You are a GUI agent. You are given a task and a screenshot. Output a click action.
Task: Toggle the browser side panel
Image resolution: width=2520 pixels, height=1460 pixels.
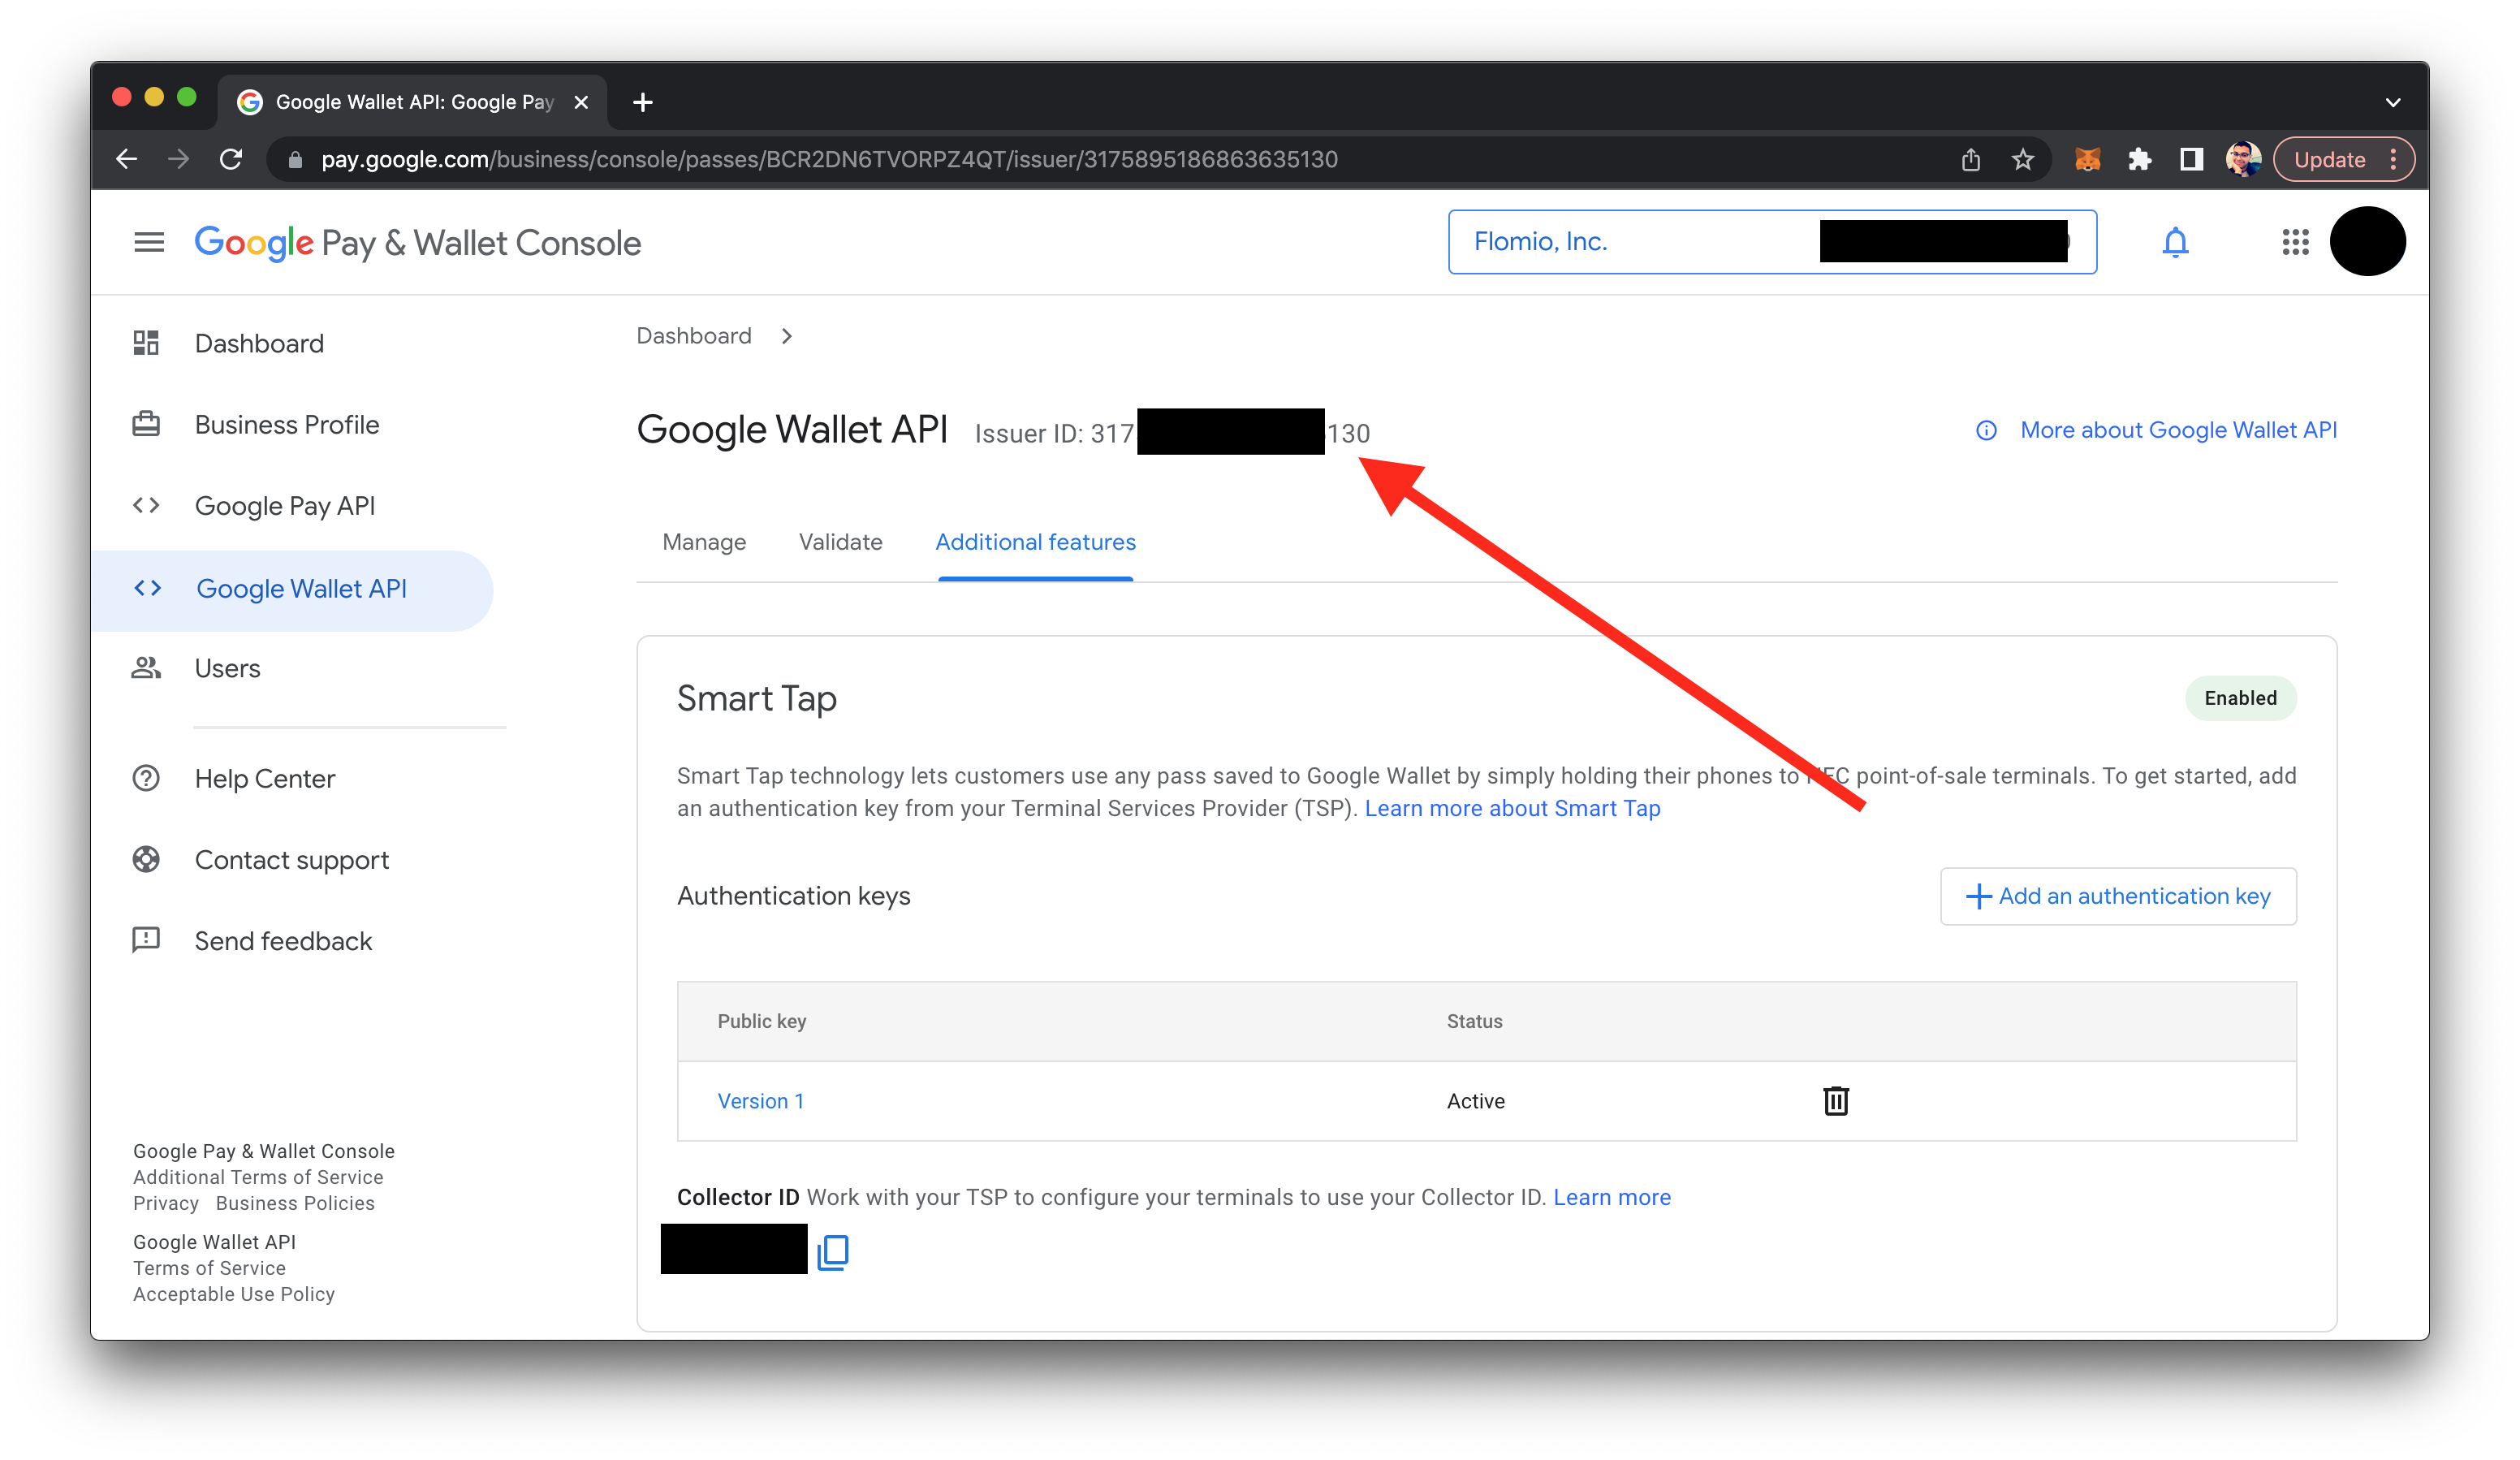(x=2191, y=160)
